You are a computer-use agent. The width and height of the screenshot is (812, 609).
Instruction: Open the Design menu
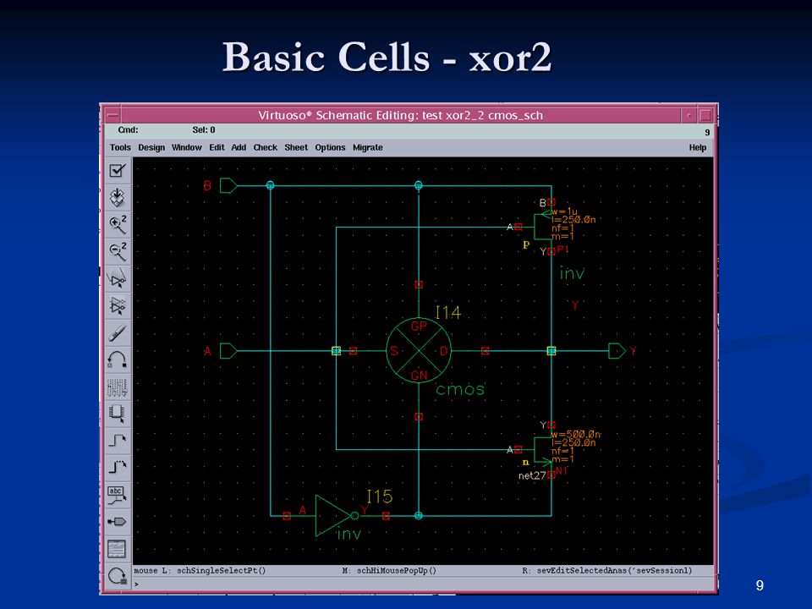(x=151, y=147)
